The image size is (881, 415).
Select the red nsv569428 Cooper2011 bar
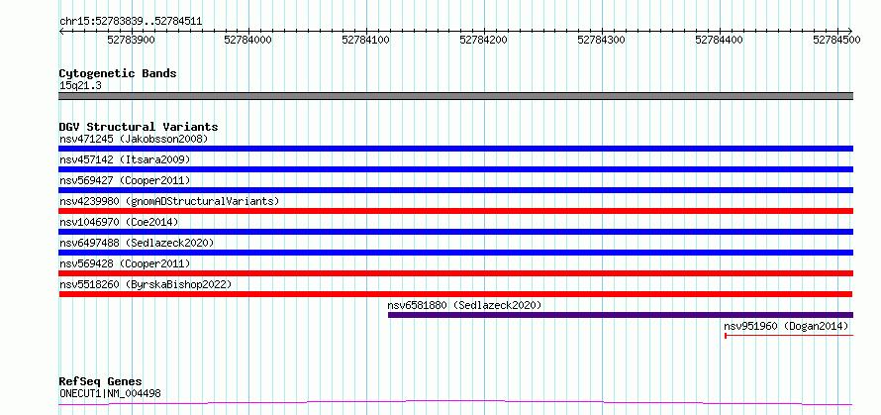tap(456, 273)
